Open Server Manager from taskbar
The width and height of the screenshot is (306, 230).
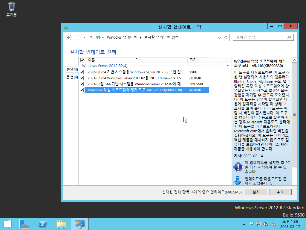[24, 224]
